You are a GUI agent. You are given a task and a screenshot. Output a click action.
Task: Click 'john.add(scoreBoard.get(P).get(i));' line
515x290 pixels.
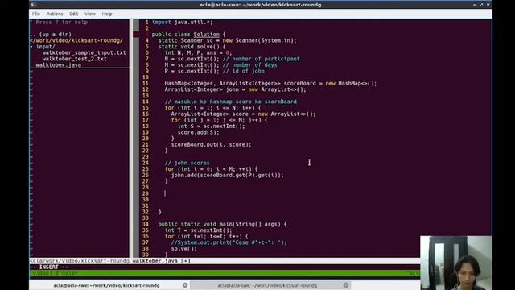pos(227,176)
